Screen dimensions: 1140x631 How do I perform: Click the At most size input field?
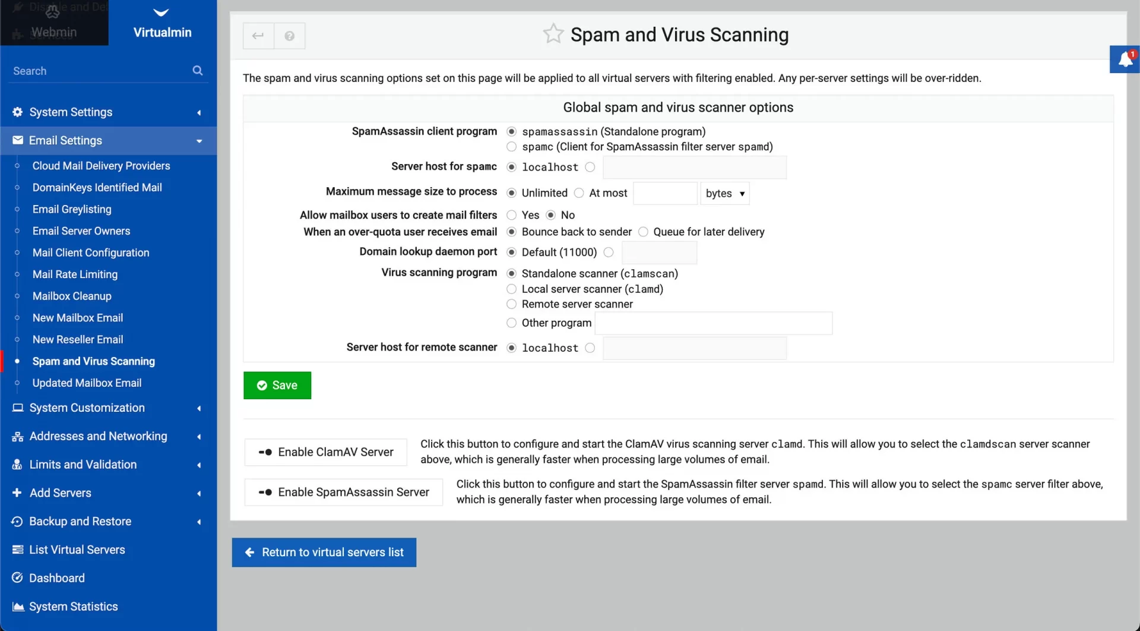[x=665, y=194]
